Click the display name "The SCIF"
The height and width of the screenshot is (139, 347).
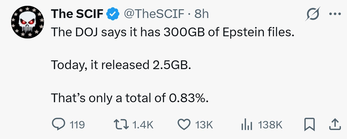[x=77, y=14]
